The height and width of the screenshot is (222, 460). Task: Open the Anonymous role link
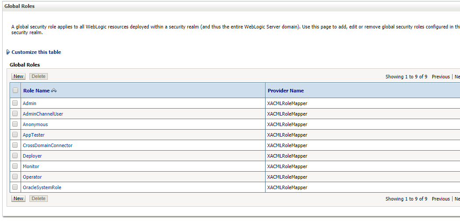pos(35,124)
